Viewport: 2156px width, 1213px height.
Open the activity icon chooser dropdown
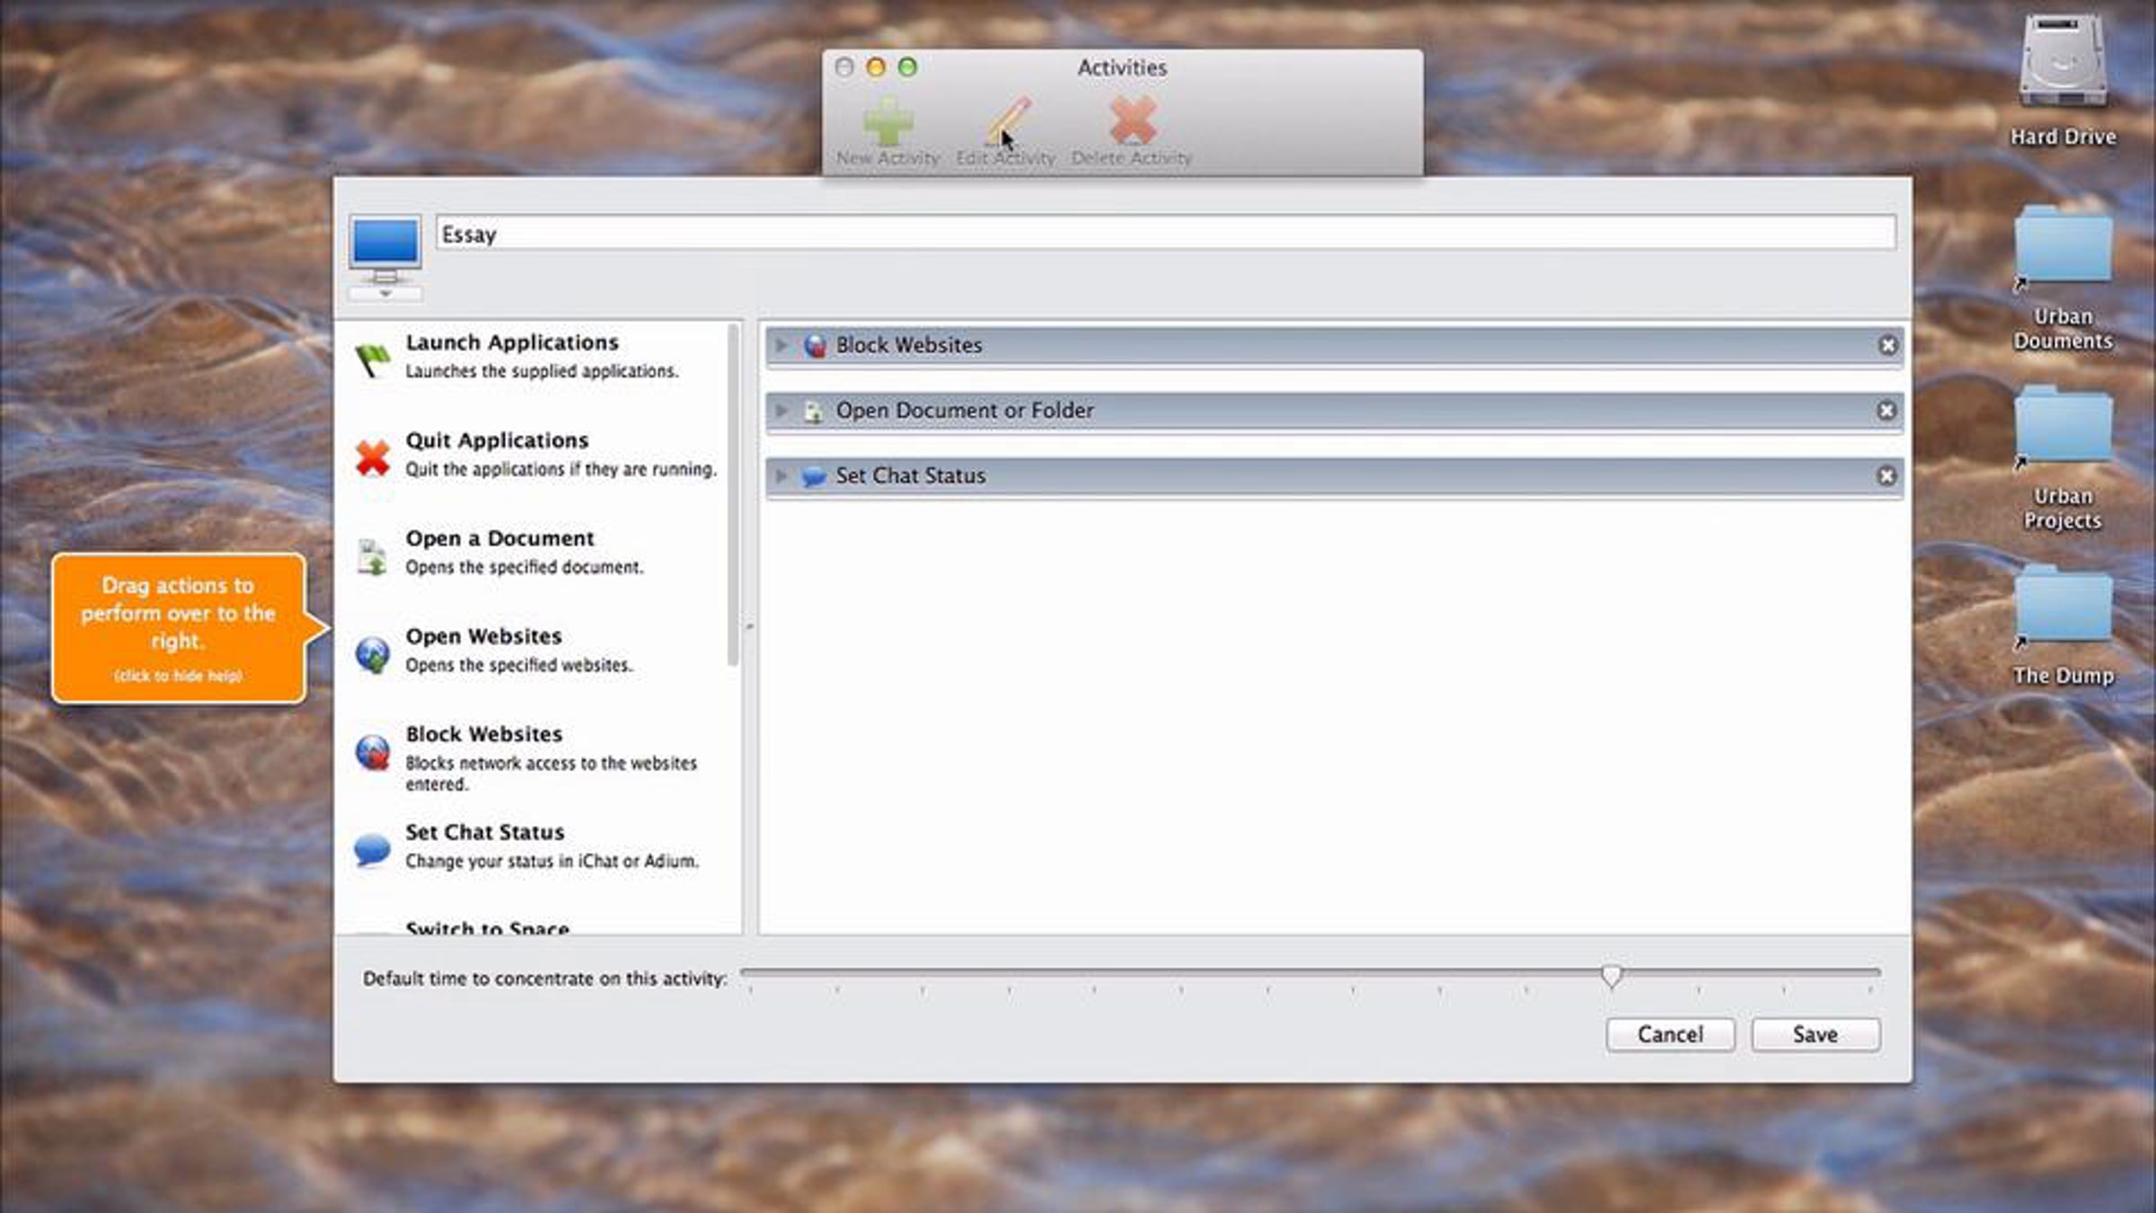point(385,294)
